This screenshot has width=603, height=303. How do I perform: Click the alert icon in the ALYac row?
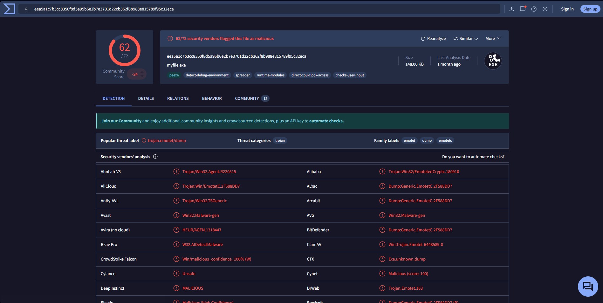point(382,186)
